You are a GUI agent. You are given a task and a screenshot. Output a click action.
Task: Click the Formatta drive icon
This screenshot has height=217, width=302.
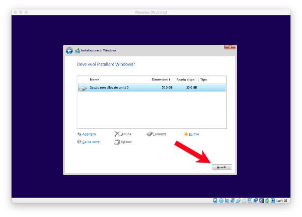[x=149, y=134]
